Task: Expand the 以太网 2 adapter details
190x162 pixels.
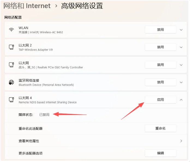Action: tap(181, 47)
